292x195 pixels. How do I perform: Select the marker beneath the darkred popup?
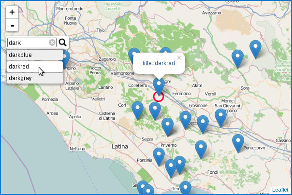point(159,86)
